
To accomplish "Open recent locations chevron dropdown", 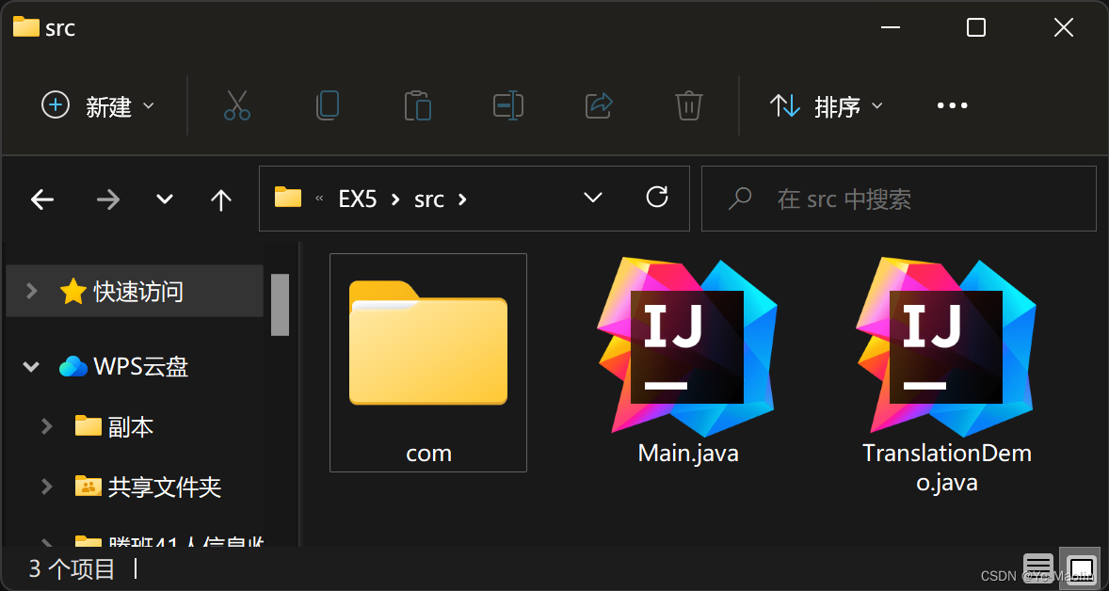I will [164, 200].
